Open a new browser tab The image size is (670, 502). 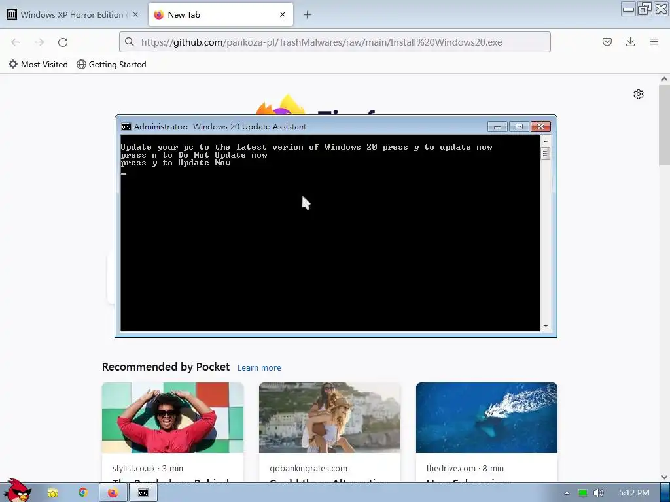[x=308, y=15]
